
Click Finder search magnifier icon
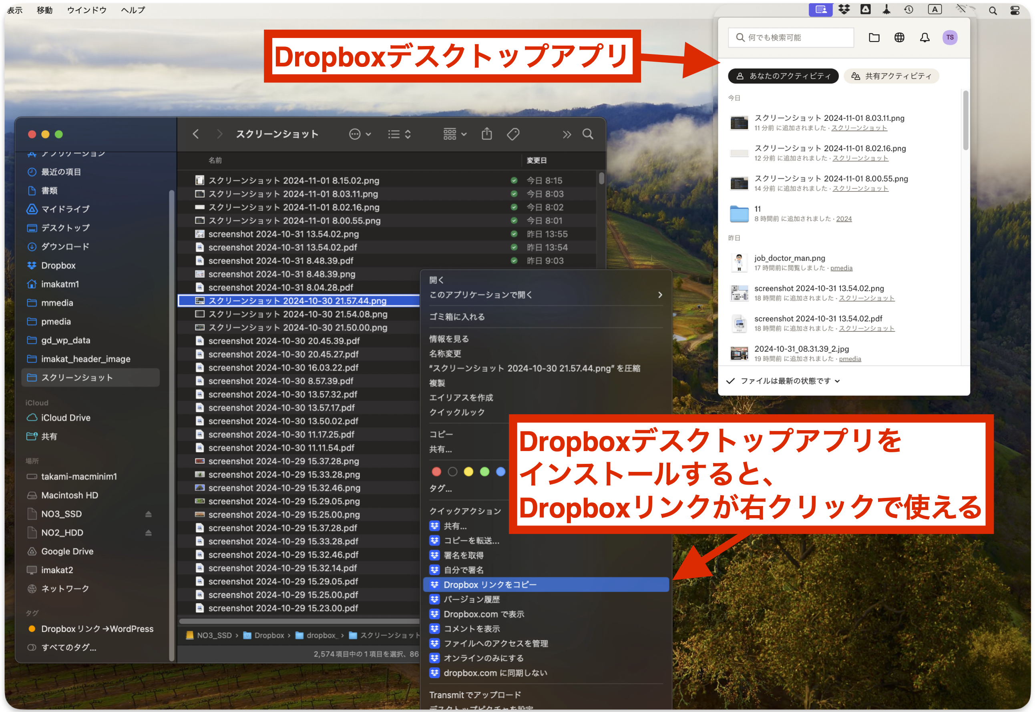[587, 134]
